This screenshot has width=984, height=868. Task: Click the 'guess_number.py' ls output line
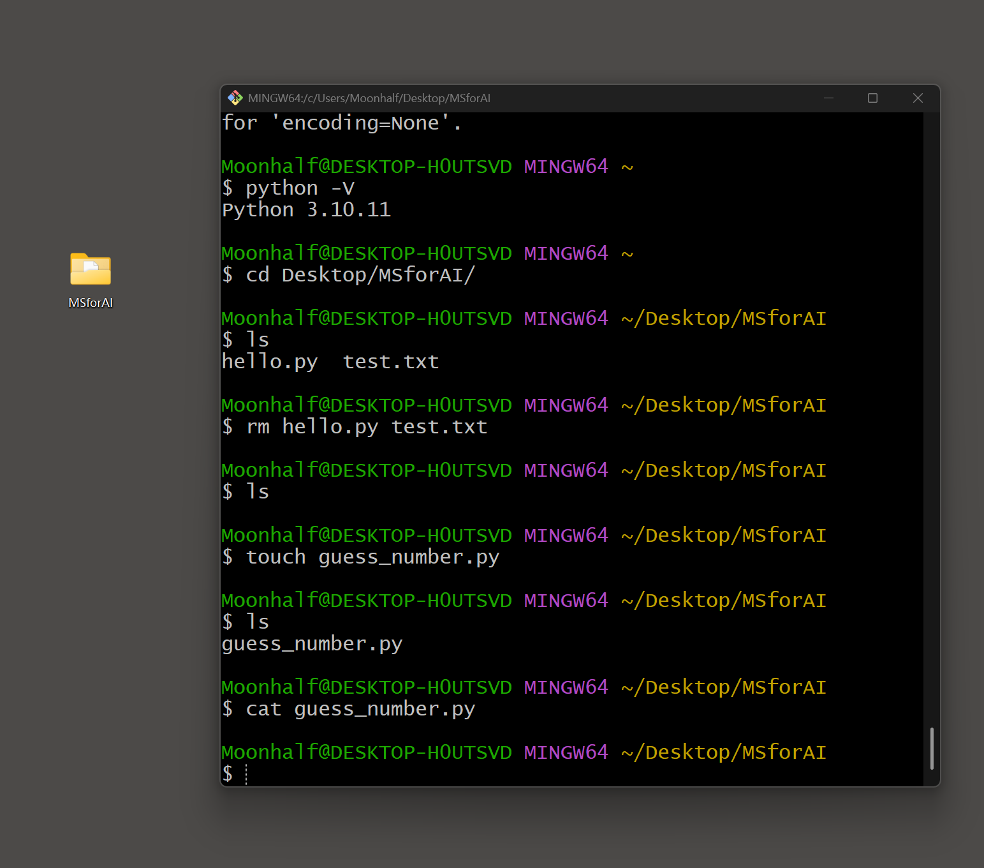(x=312, y=644)
